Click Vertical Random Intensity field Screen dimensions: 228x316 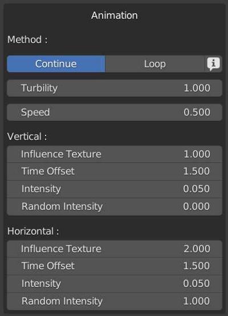[x=115, y=206]
